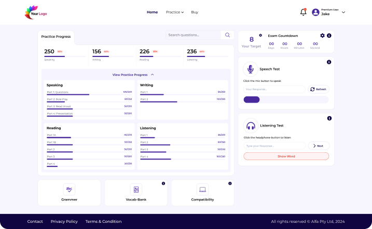Screen dimensions: 372x229
Task: Click the microphone button in Speech Test
Action: tap(251, 68)
